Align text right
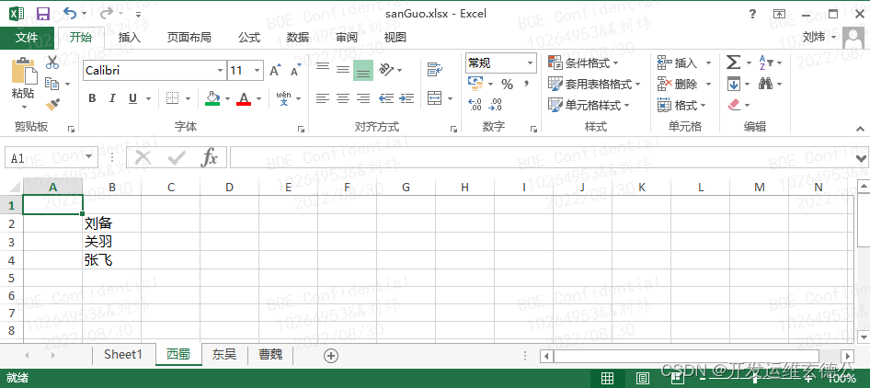The image size is (870, 388). tap(363, 98)
